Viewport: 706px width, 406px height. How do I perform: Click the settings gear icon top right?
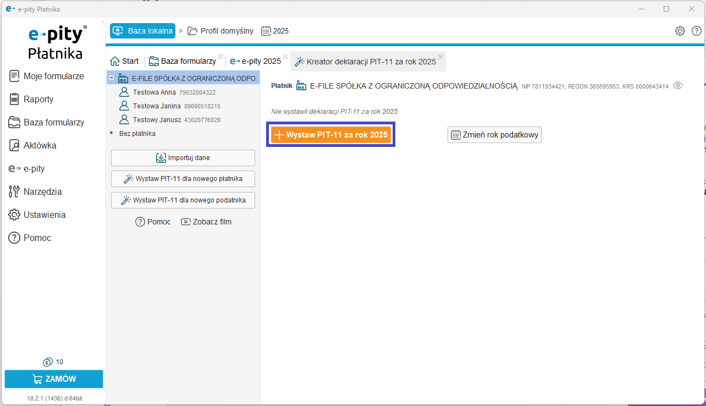[x=680, y=31]
